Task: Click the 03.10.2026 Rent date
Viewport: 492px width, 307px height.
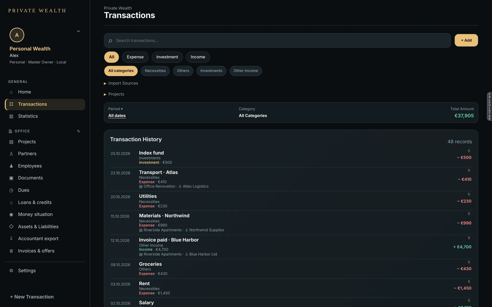Action: click(x=120, y=284)
